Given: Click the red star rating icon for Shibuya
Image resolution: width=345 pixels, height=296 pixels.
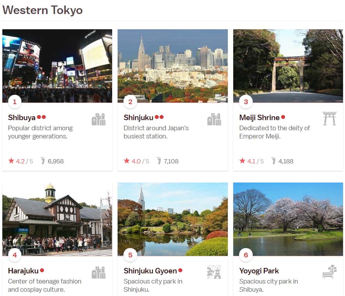Looking at the screenshot, I should tap(11, 161).
